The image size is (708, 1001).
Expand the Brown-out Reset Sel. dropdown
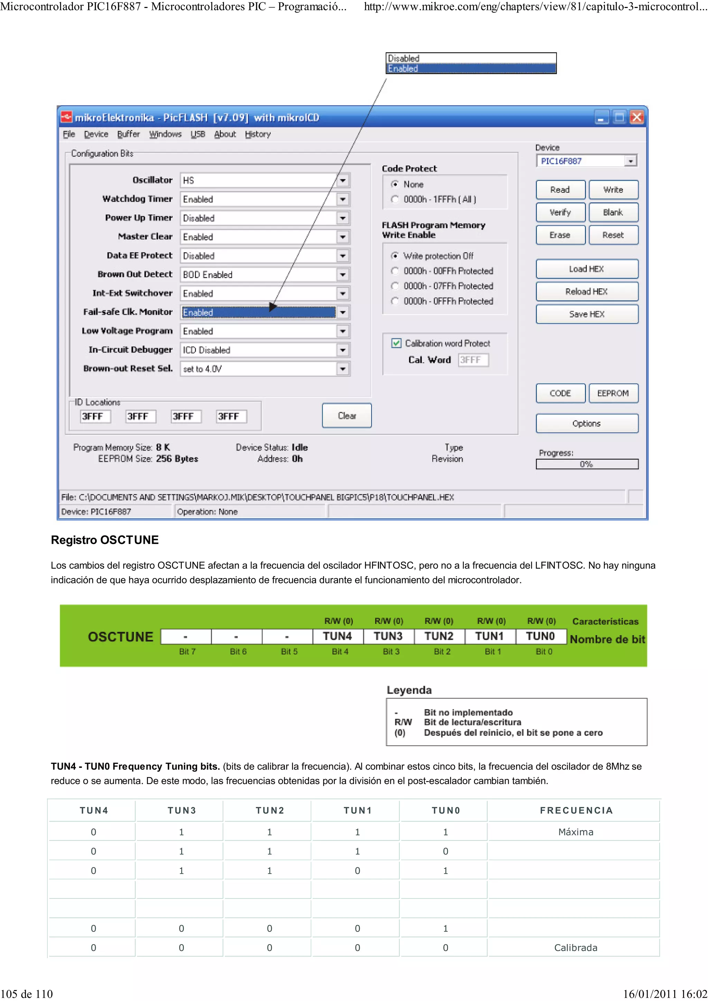[x=343, y=369]
